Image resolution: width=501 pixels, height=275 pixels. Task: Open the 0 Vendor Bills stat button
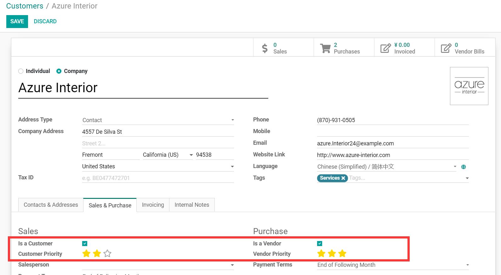coord(465,48)
